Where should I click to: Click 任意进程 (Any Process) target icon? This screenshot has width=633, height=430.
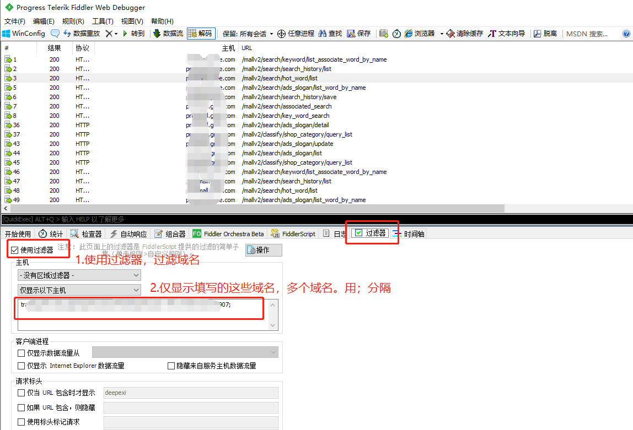[x=281, y=34]
